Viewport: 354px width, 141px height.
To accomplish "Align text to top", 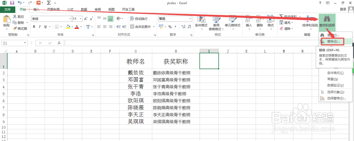I will (99, 18).
